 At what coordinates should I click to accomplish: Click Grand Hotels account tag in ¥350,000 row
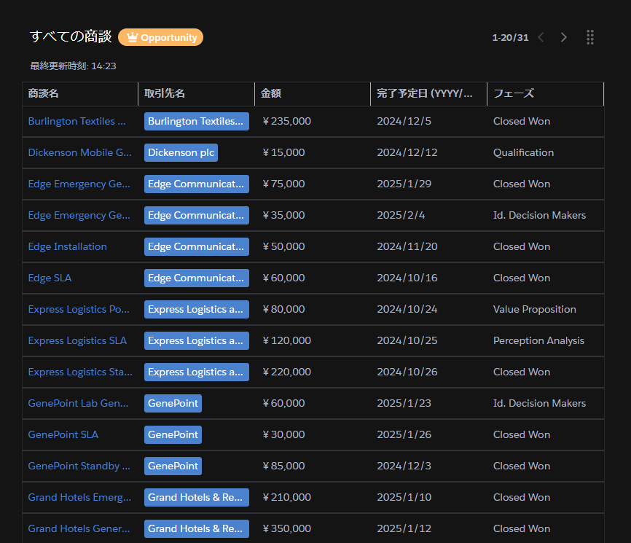(x=196, y=528)
